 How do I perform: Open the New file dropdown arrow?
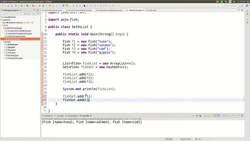5,5
